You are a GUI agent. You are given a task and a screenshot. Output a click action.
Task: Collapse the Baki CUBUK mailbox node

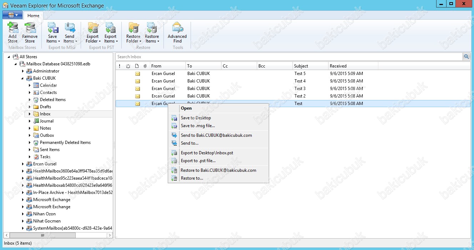[23, 78]
